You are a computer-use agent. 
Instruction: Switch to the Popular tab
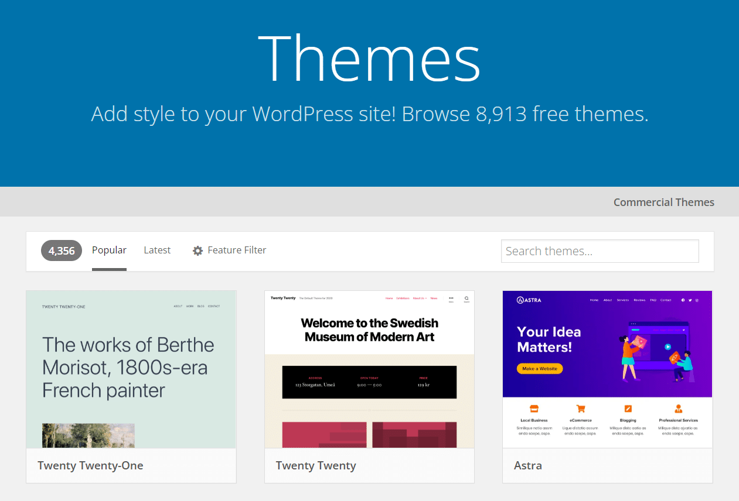pos(109,250)
